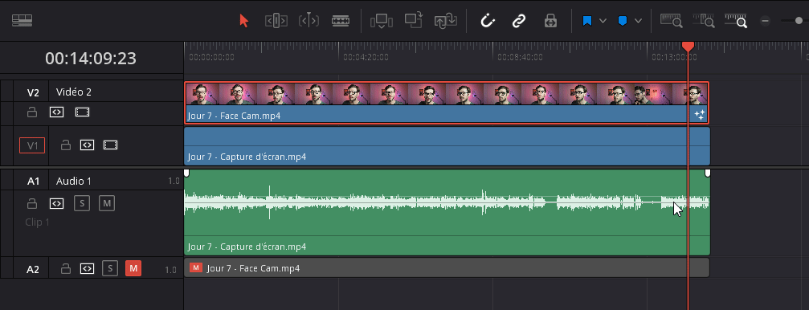Screen dimensions: 809x310
Task: Click the Overwrite Clip toolbar icon
Action: coord(413,21)
